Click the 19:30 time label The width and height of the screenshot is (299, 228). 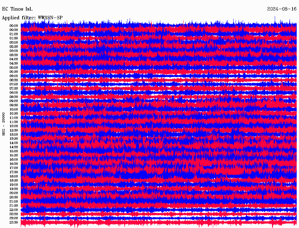(14, 189)
